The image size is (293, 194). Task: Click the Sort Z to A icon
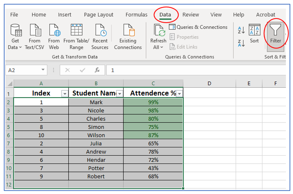(x=241, y=43)
